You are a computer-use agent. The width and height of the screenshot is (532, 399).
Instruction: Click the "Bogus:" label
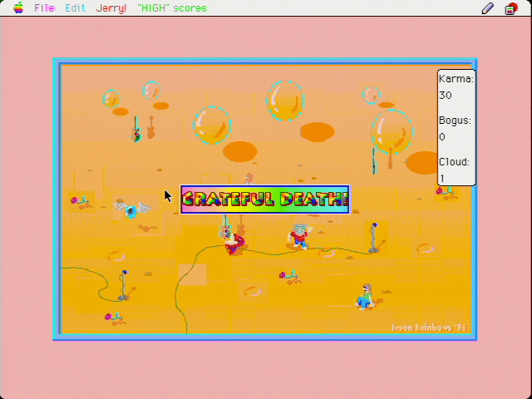[x=455, y=121]
